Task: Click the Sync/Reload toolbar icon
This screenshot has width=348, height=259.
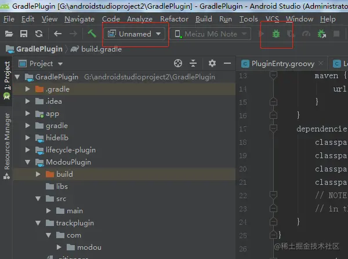Action: [38, 34]
